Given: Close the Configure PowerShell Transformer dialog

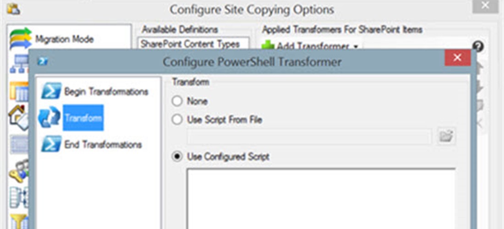Looking at the screenshot, I should pos(457,58).
